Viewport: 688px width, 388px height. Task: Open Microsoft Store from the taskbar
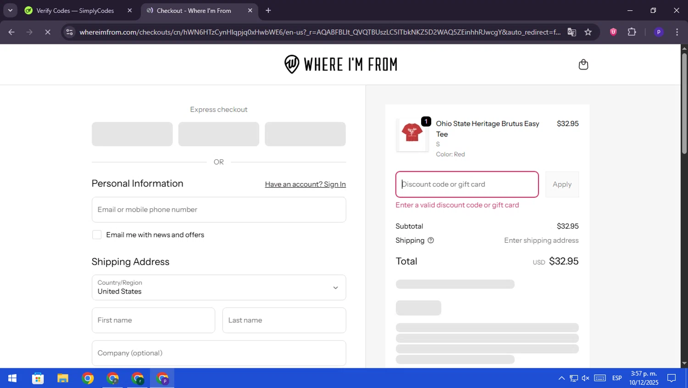[x=38, y=378]
